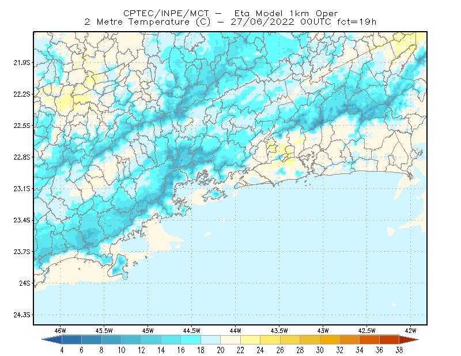Image resolution: width=461 pixels, height=356 pixels.
Task: Click the 23.1S latitude label
Action: click(x=22, y=189)
